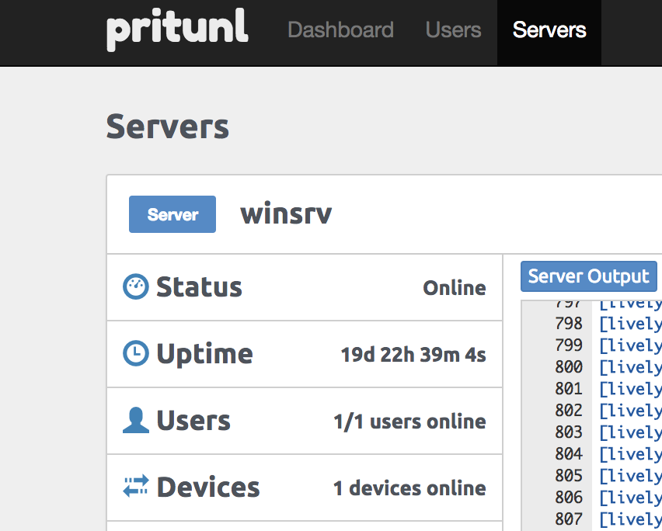Click log line number 800
The height and width of the screenshot is (531, 662).
click(x=569, y=367)
